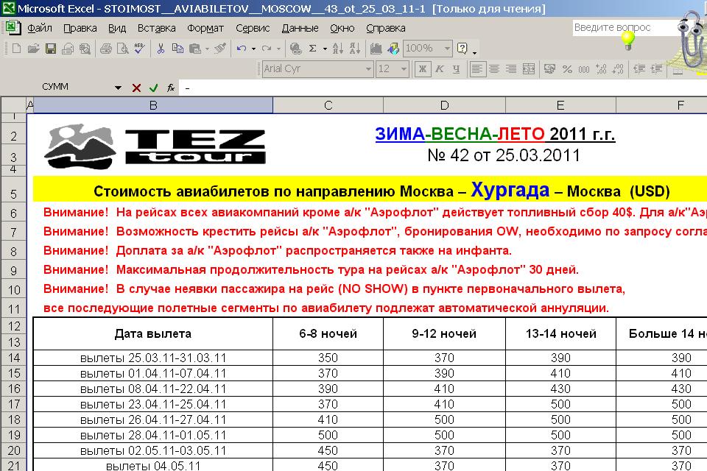Viewport: 707px width, 471px height.
Task: Click the formula bar input
Action: click(443, 88)
